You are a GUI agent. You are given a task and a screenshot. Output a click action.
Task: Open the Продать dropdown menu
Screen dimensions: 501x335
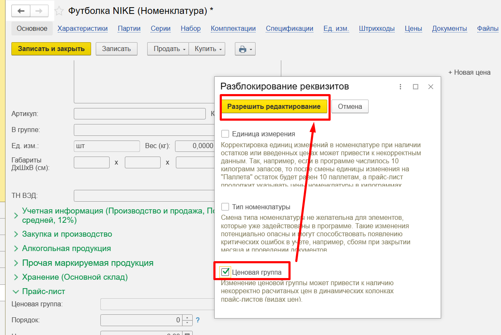coord(168,49)
